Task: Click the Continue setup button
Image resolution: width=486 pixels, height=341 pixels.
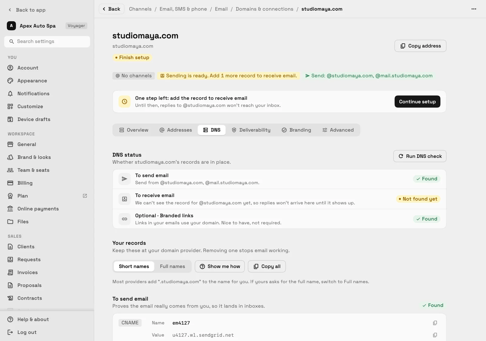Action: (417, 102)
